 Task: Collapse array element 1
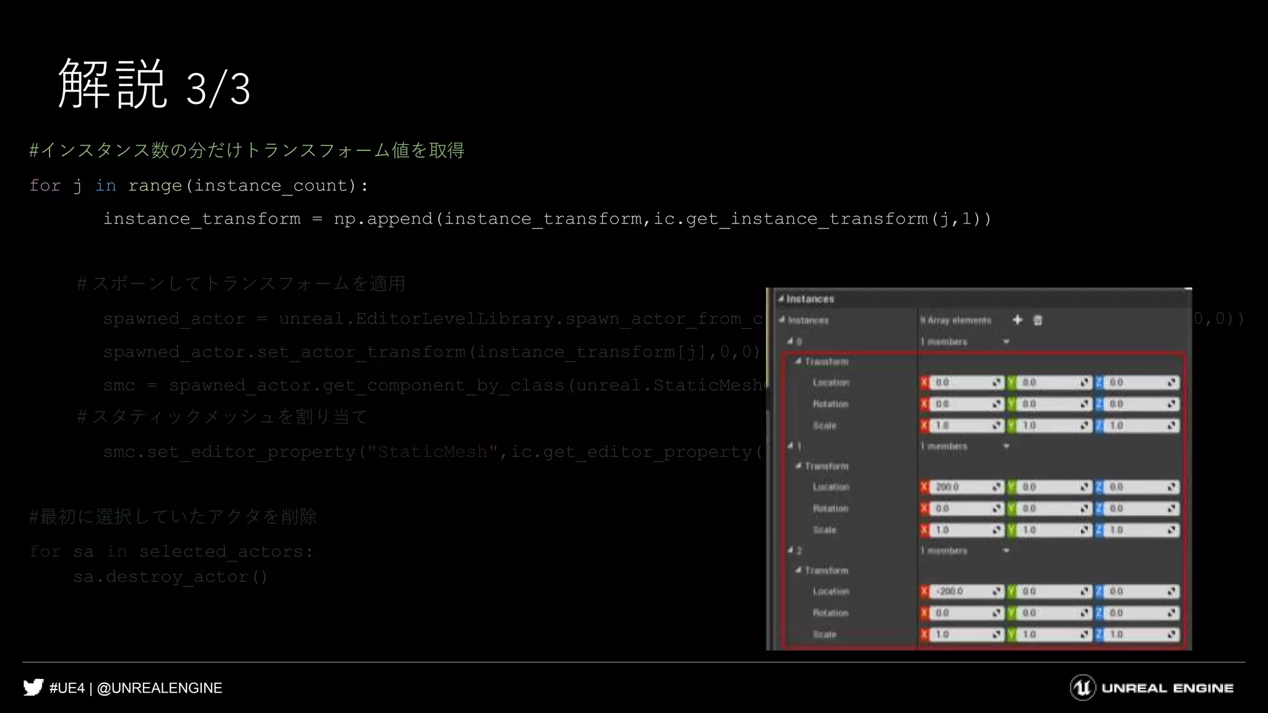pos(791,446)
